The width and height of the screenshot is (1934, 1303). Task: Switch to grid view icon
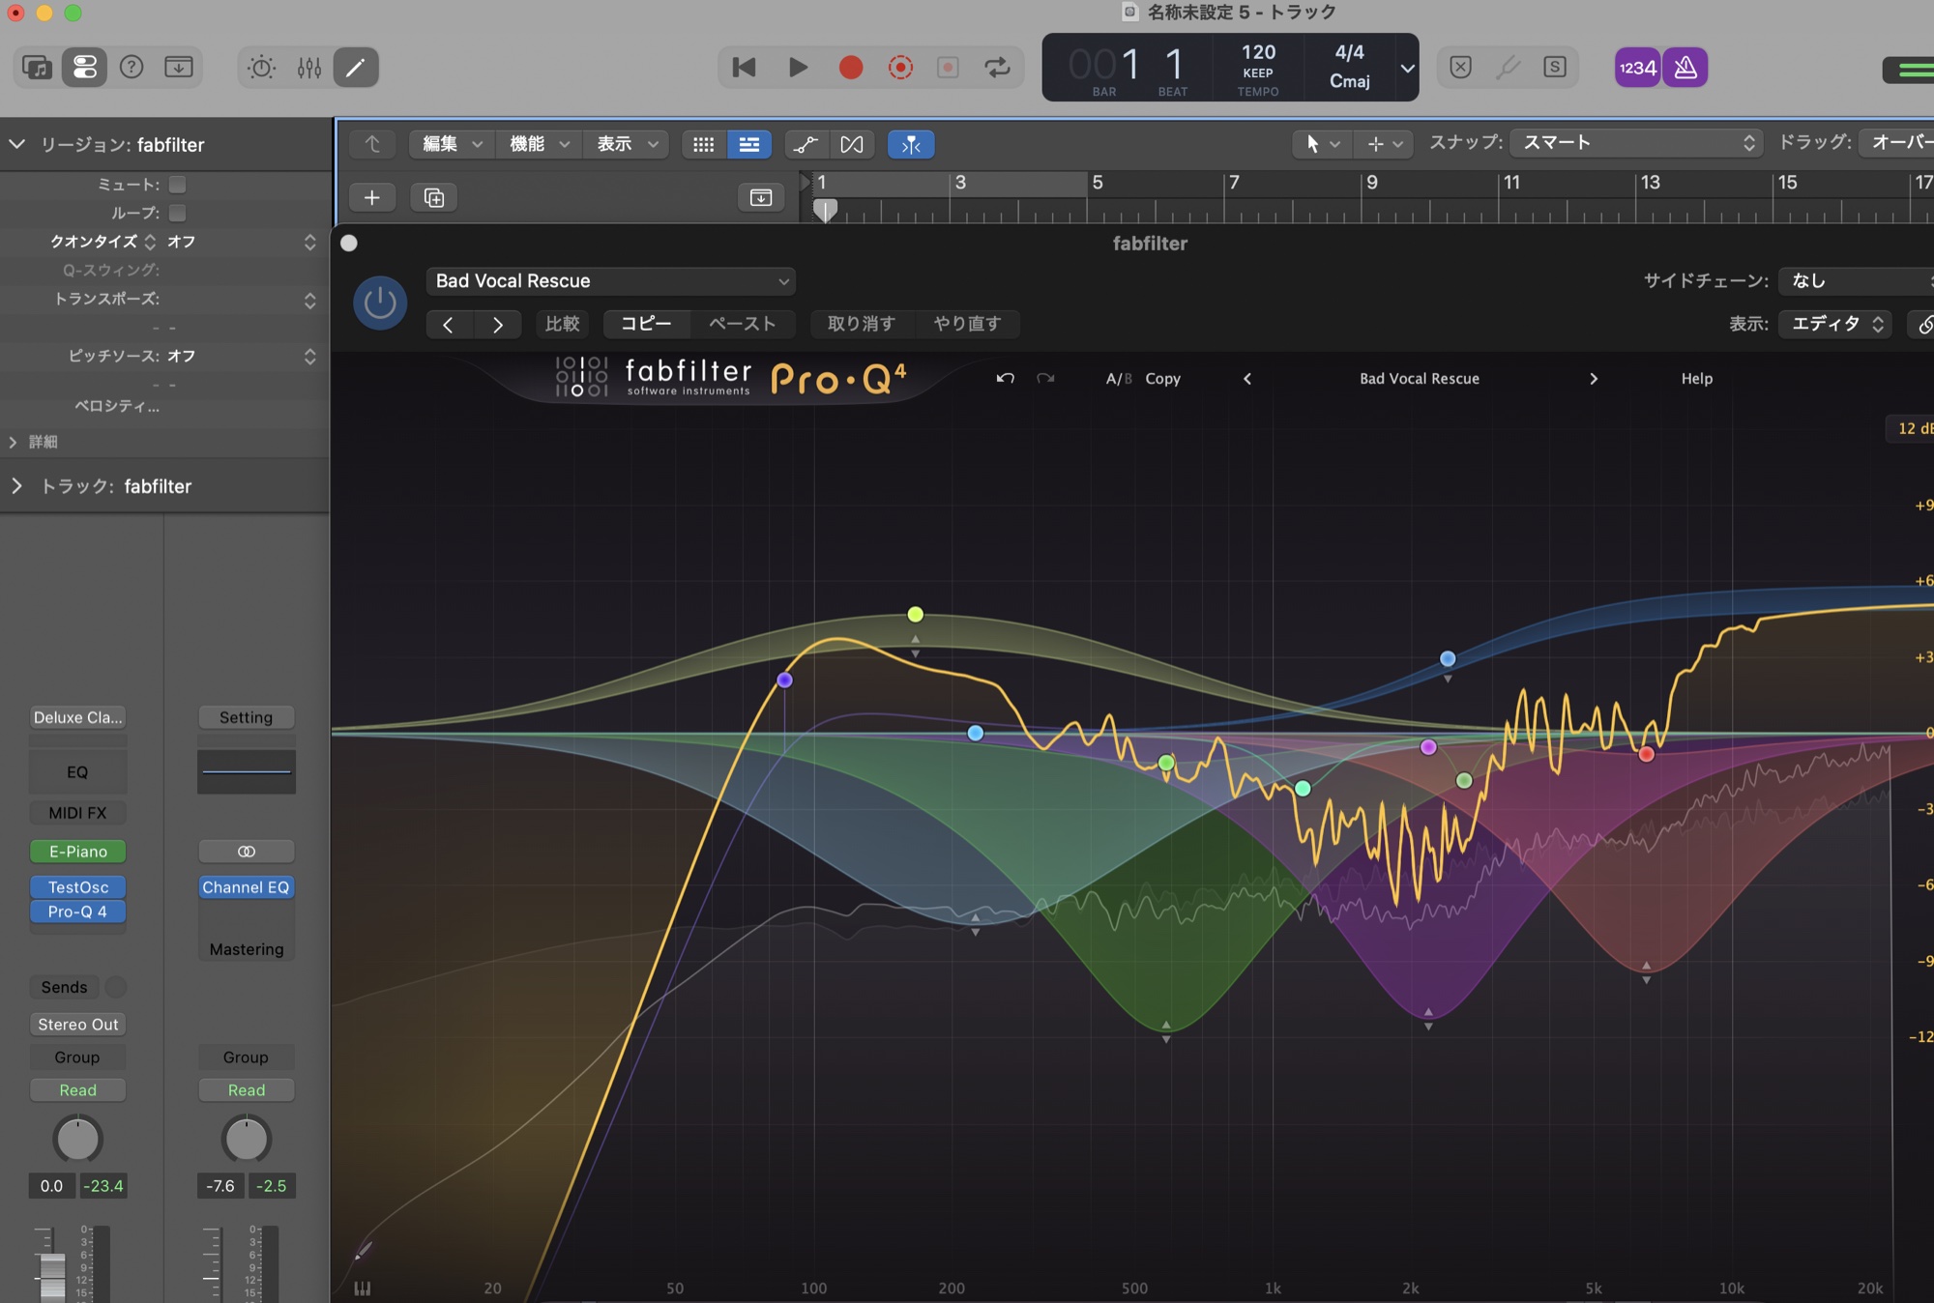pos(704,144)
